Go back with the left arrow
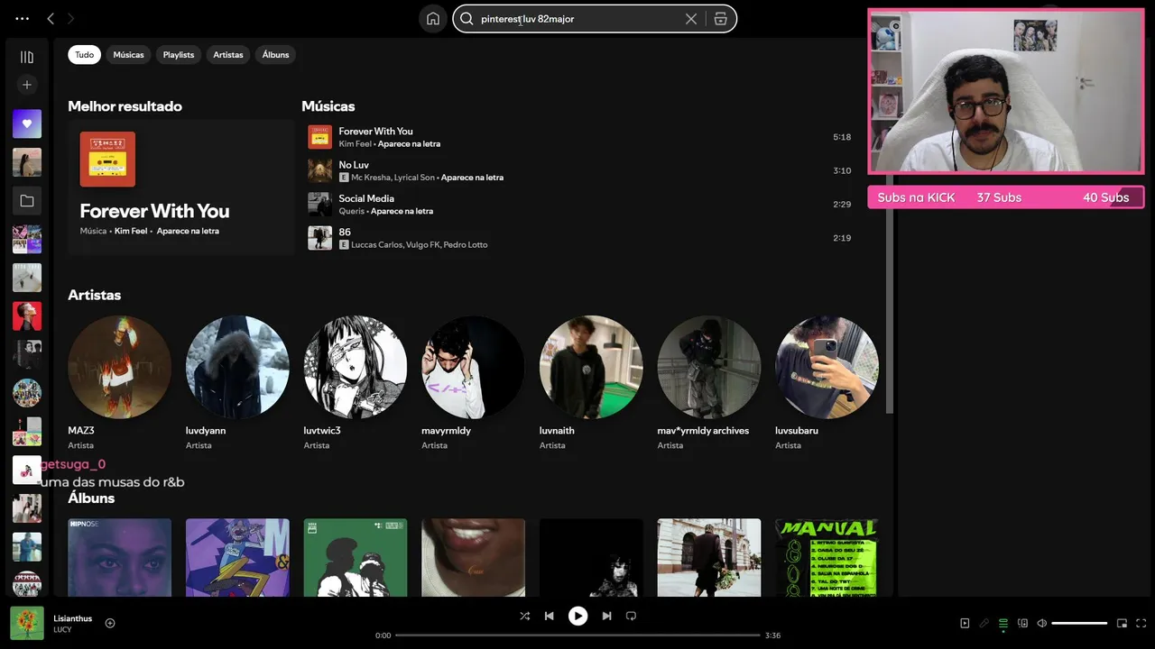1155x649 pixels. tap(51, 18)
